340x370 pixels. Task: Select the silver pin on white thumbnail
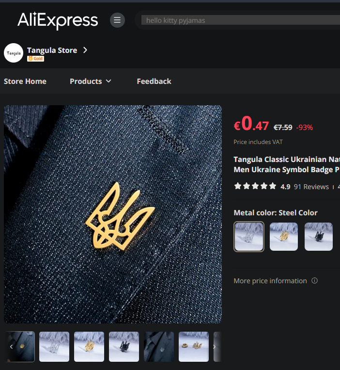point(54,347)
